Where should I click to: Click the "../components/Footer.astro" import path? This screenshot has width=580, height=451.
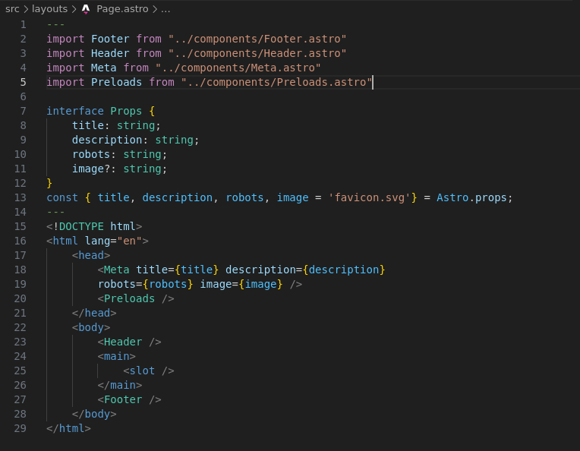point(257,39)
